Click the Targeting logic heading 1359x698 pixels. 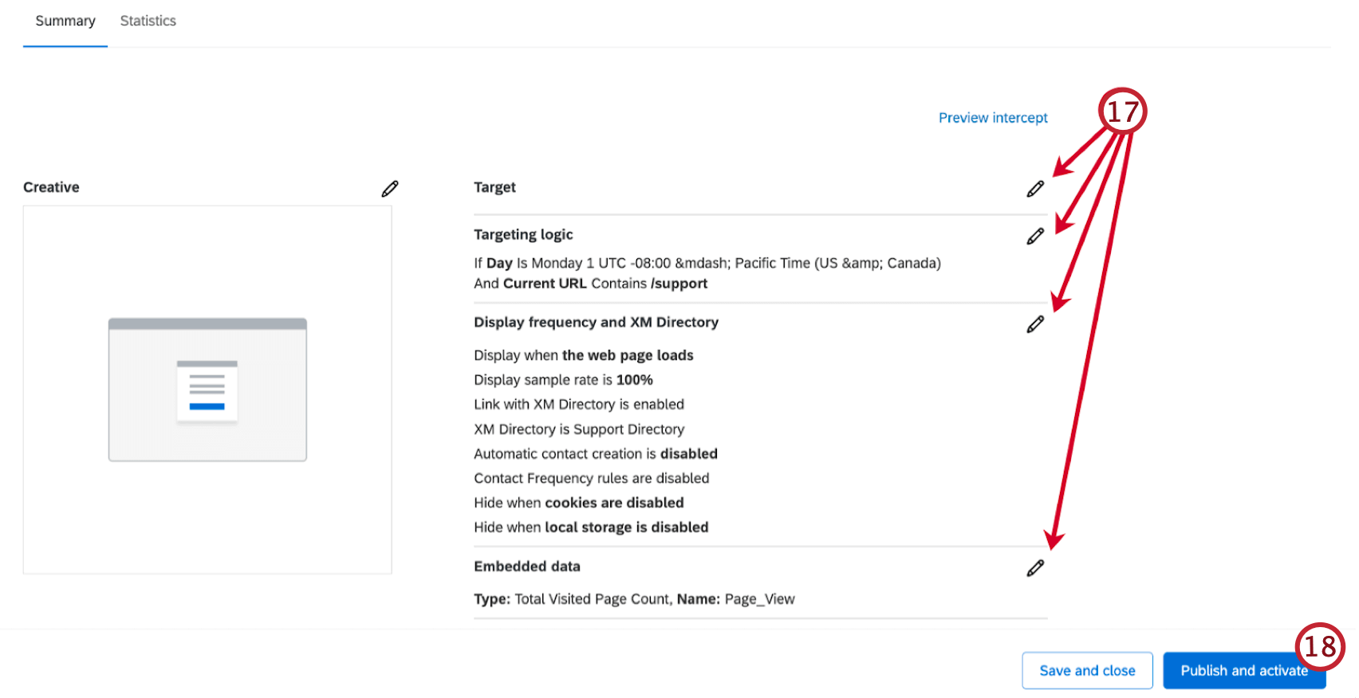coord(523,234)
